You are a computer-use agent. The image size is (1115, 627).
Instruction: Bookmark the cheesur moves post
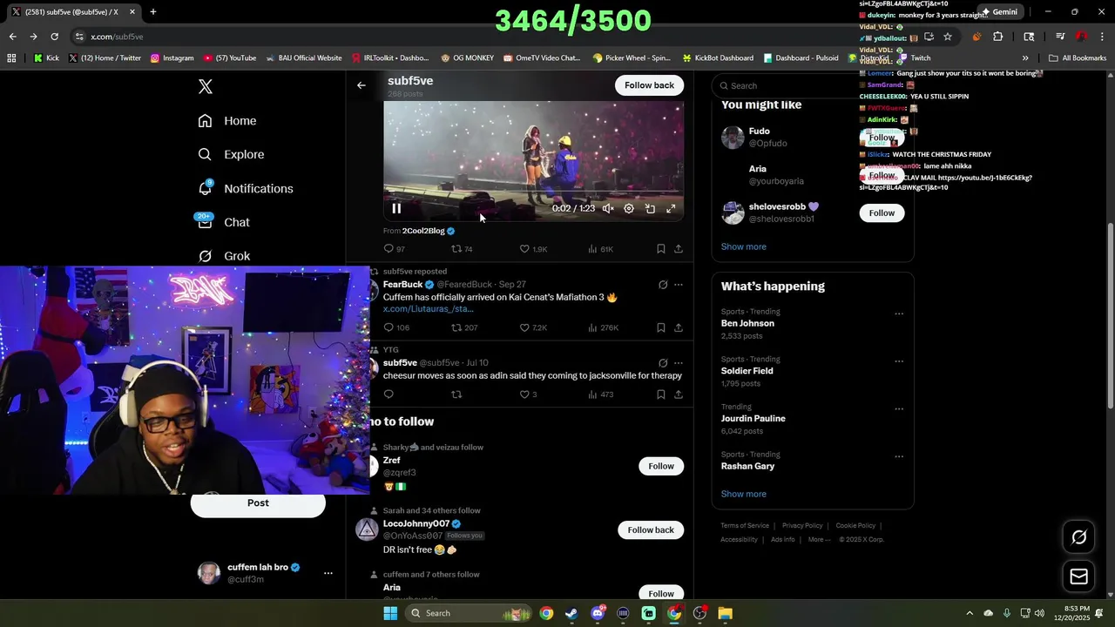click(661, 394)
